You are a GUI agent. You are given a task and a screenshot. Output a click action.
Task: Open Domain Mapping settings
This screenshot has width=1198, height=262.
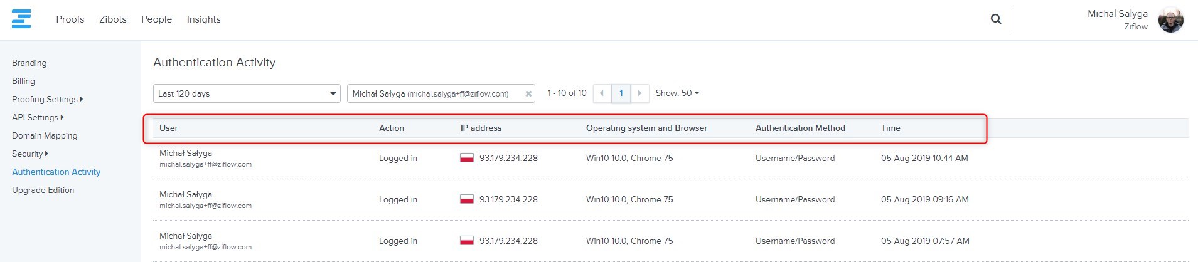click(45, 135)
